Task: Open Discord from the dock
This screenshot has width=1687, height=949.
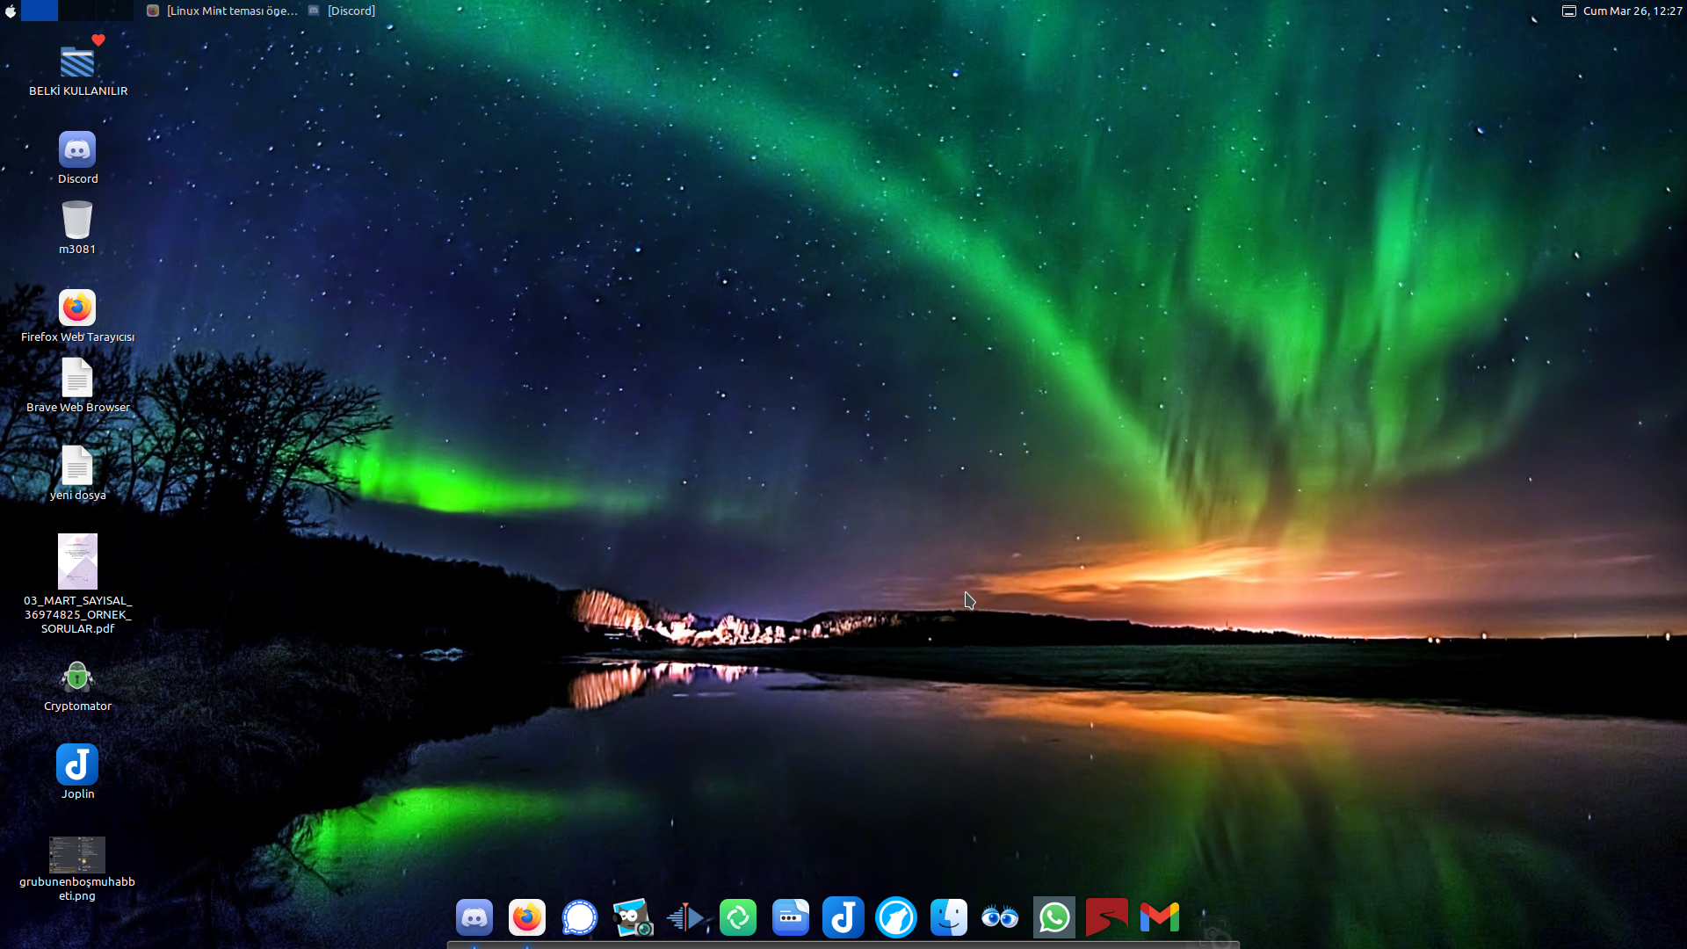Action: (x=474, y=917)
